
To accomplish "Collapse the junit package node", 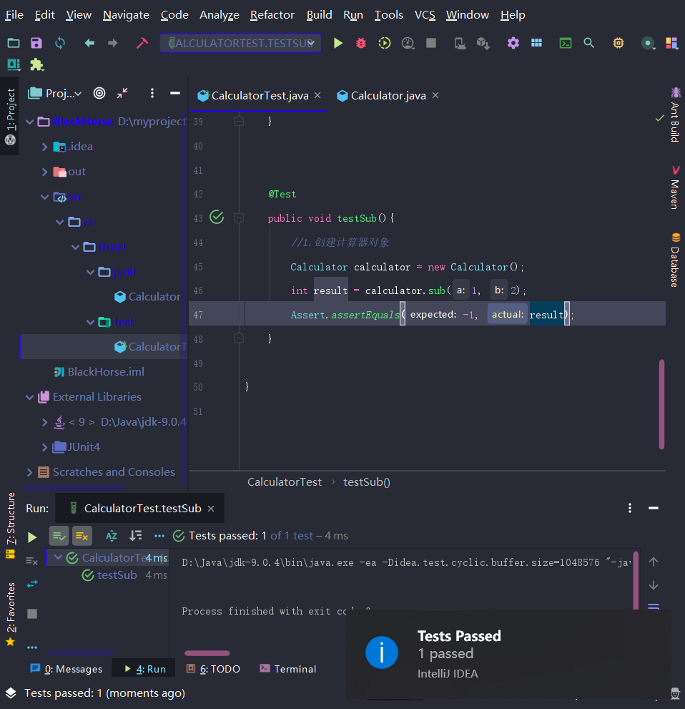I will coord(90,272).
